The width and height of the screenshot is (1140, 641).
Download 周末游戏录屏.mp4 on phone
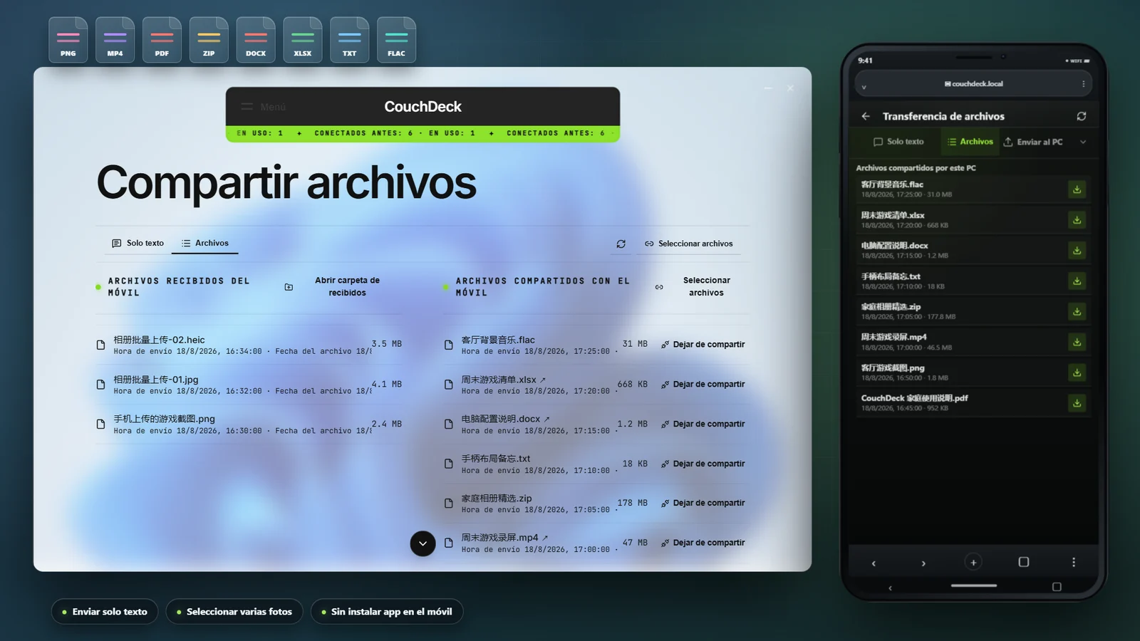(1077, 342)
